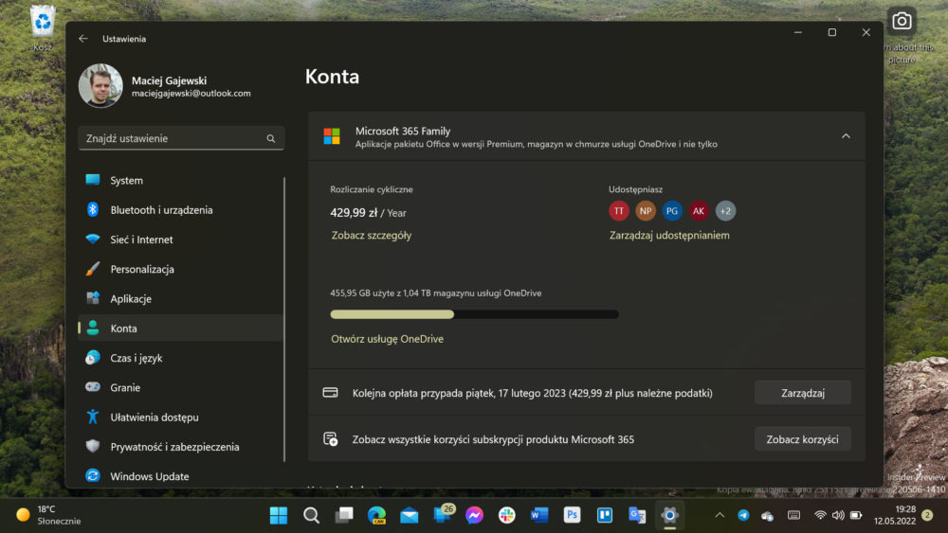948x533 pixels.
Task: Click the 'Zobacz korzyści' button
Action: (x=802, y=439)
